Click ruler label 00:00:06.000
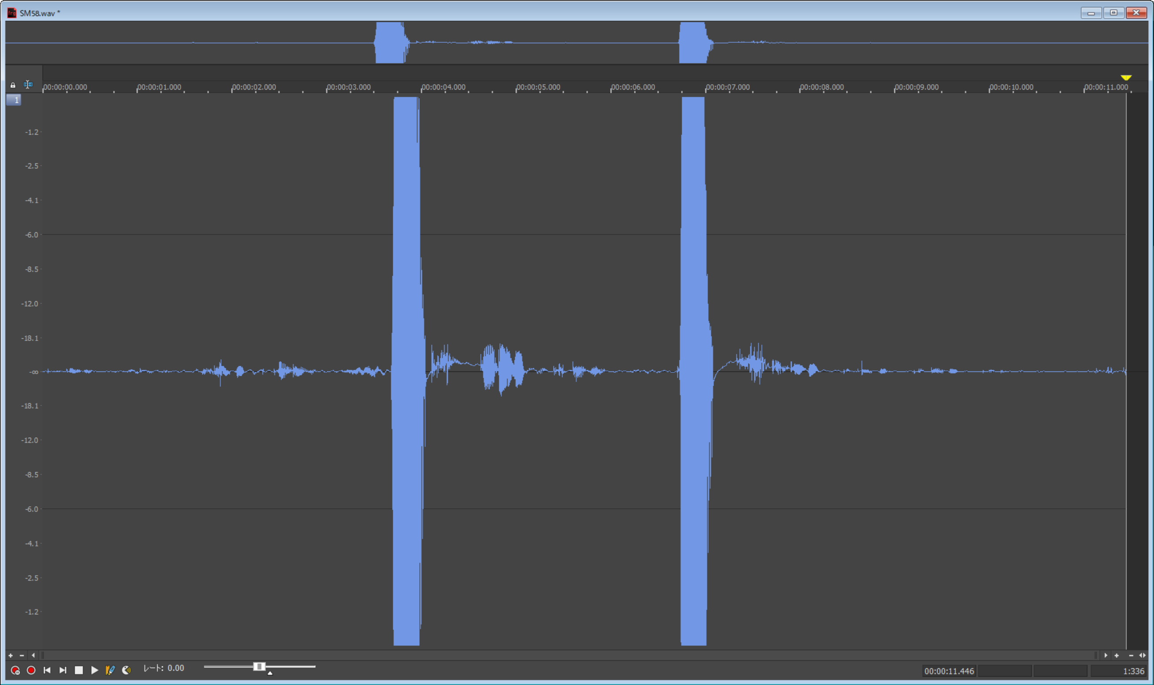 click(633, 87)
